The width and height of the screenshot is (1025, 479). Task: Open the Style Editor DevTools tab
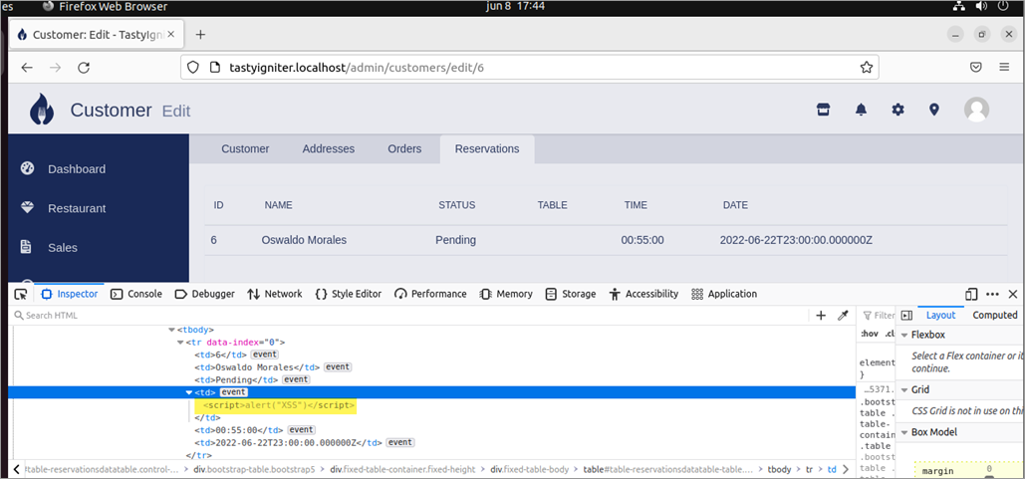coord(349,294)
